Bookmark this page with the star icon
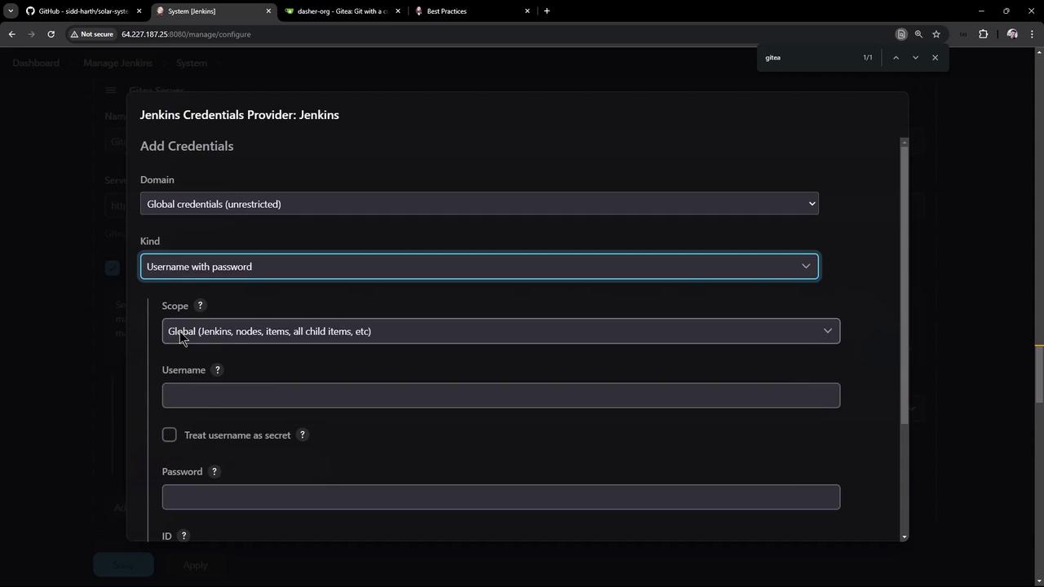1044x587 pixels. 936,34
